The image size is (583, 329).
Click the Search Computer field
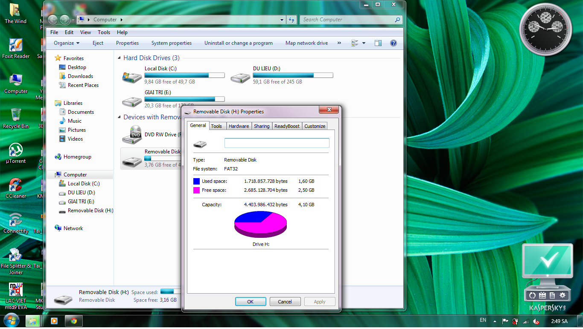[351, 20]
